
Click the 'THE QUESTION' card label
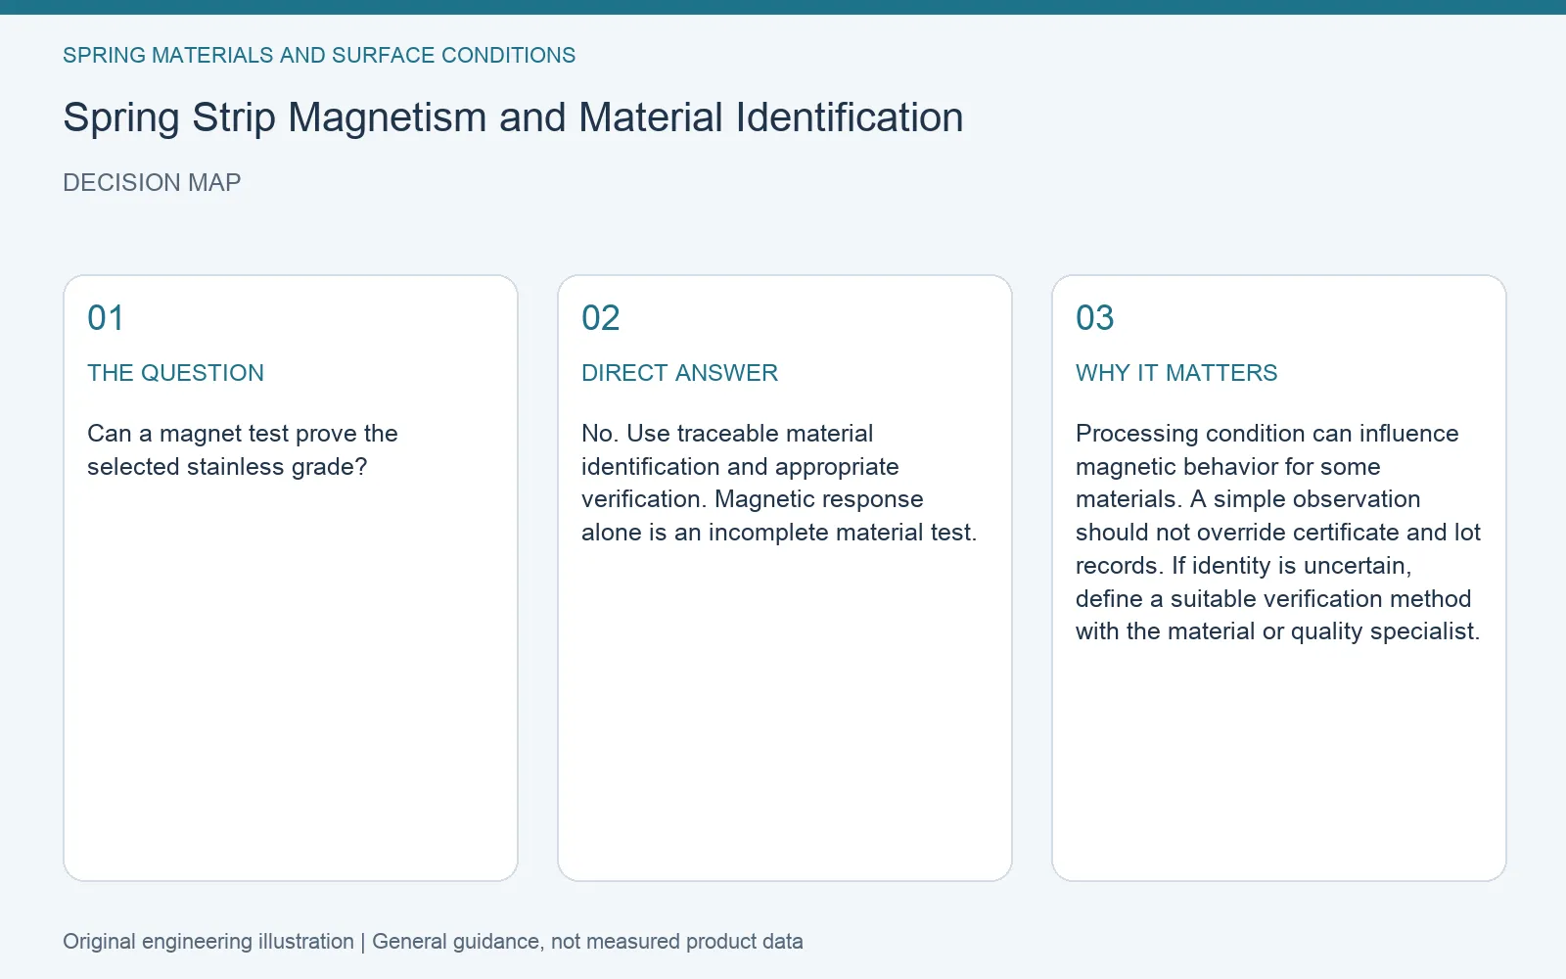point(175,373)
